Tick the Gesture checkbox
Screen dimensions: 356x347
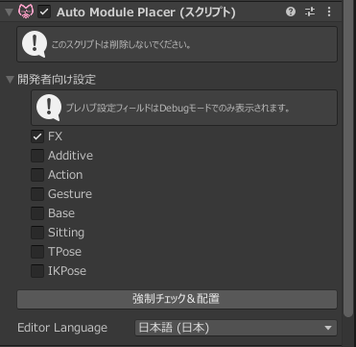37,194
